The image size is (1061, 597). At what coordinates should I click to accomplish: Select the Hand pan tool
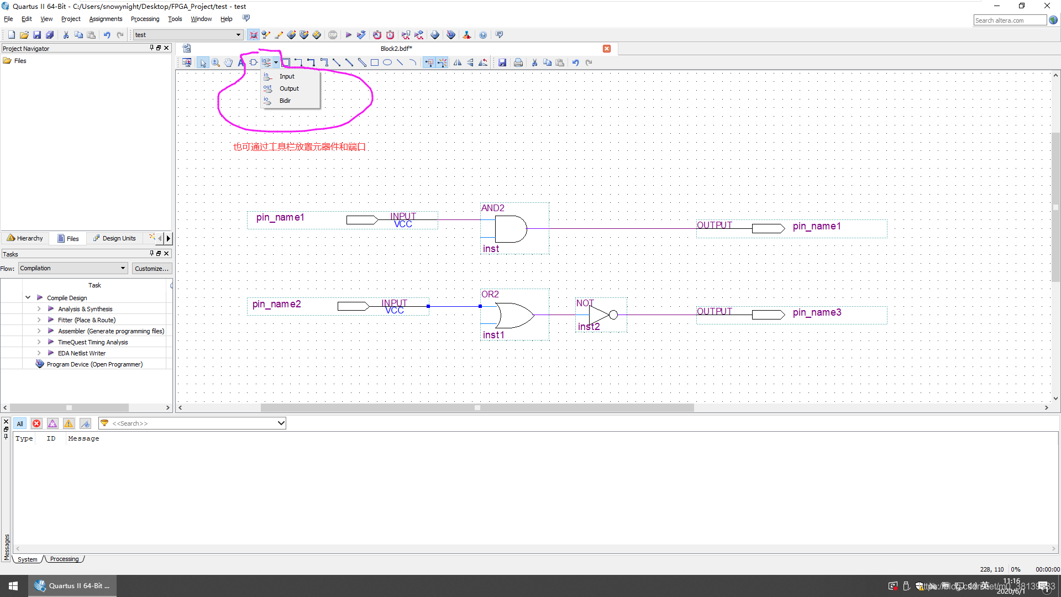click(x=228, y=62)
